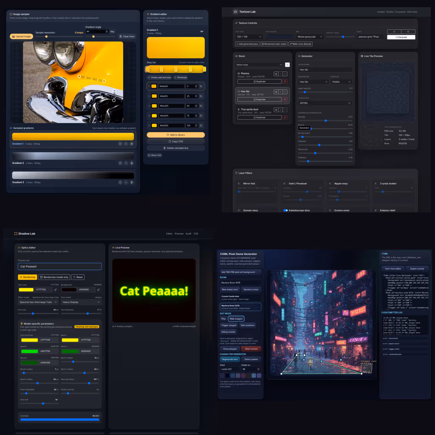The width and height of the screenshot is (435, 435).
Task: Click the yellow Randomize button in Shadow Lab
Action: [28, 277]
